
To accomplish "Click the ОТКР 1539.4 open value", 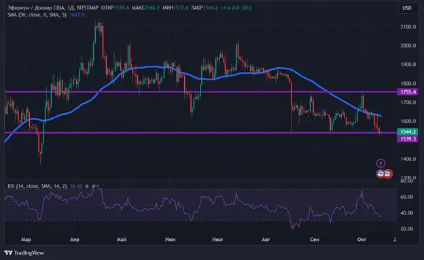I will pos(115,8).
